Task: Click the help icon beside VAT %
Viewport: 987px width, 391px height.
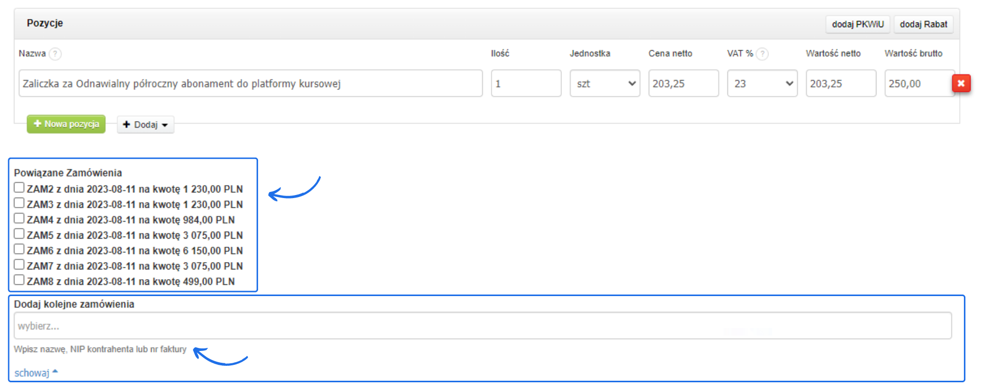Action: pyautogui.click(x=762, y=54)
